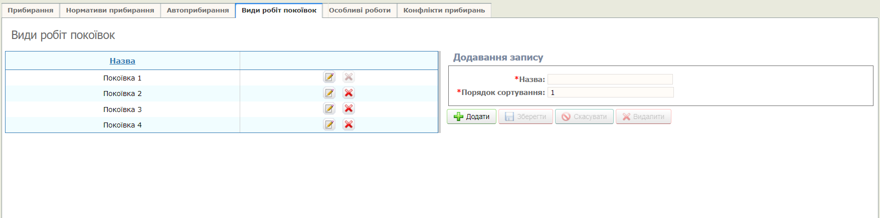Sort table by Назва column header
880x218 pixels.
coord(122,61)
